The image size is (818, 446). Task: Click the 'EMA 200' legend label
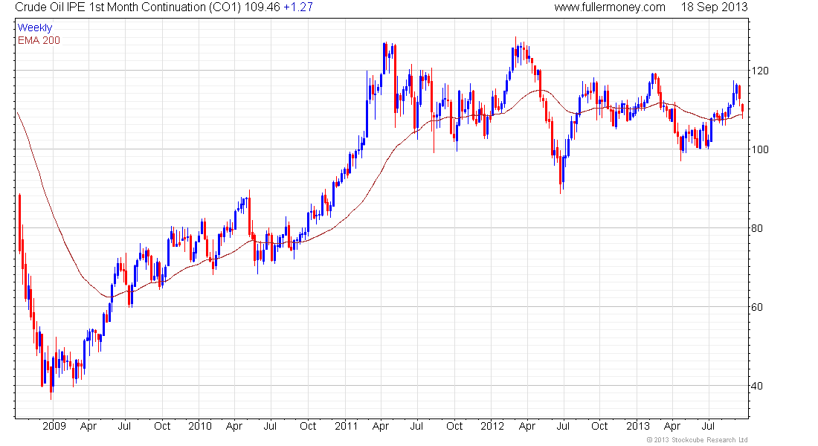coord(39,41)
